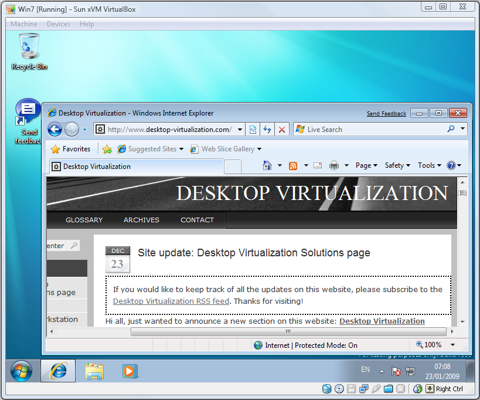Screen dimensions: 480x400
Task: Click VirtualBox hard disk activity icon
Action: pos(326,389)
